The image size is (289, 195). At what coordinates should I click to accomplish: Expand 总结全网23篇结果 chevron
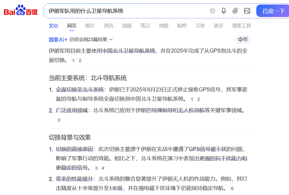click(x=111, y=39)
